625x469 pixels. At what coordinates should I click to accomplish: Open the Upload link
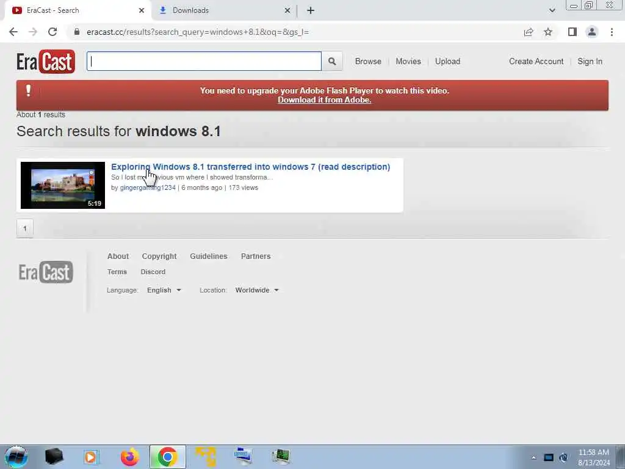tap(447, 62)
